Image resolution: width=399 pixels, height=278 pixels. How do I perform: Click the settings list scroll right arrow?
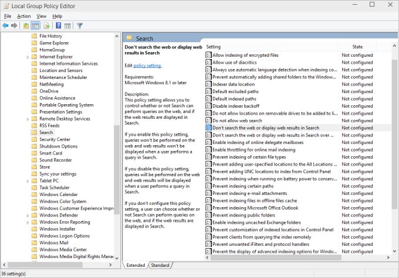click(388, 258)
